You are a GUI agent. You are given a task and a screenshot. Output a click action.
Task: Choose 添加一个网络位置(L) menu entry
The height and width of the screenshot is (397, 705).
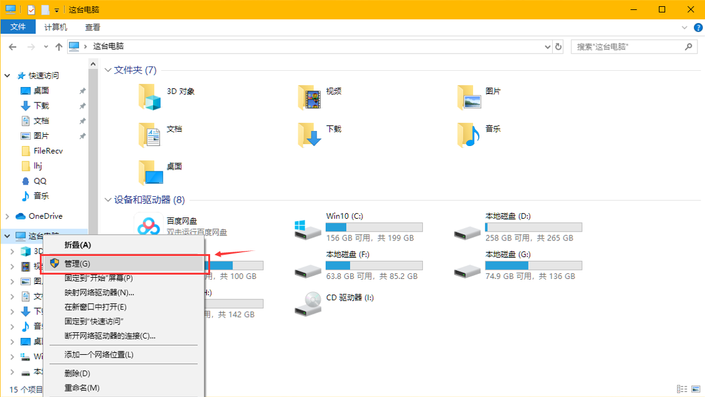(x=124, y=354)
